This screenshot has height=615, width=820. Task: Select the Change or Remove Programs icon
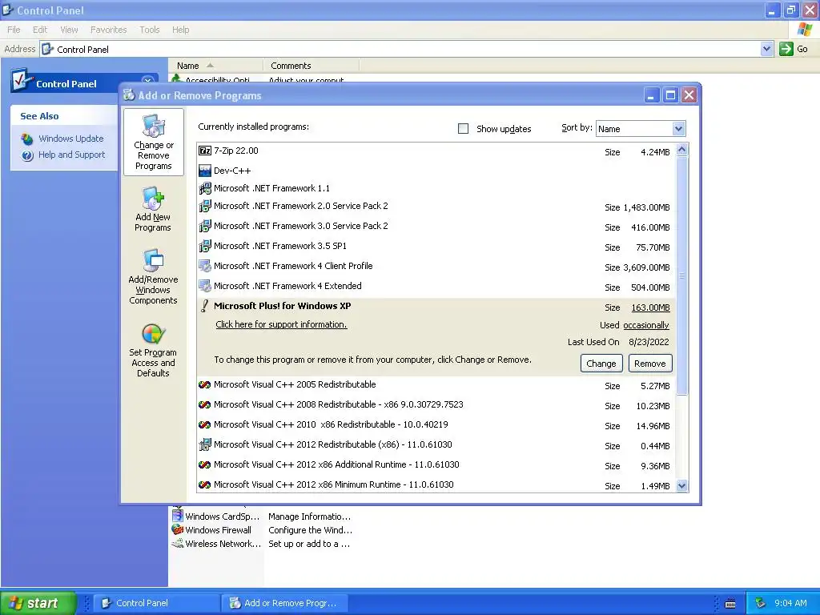tap(153, 126)
